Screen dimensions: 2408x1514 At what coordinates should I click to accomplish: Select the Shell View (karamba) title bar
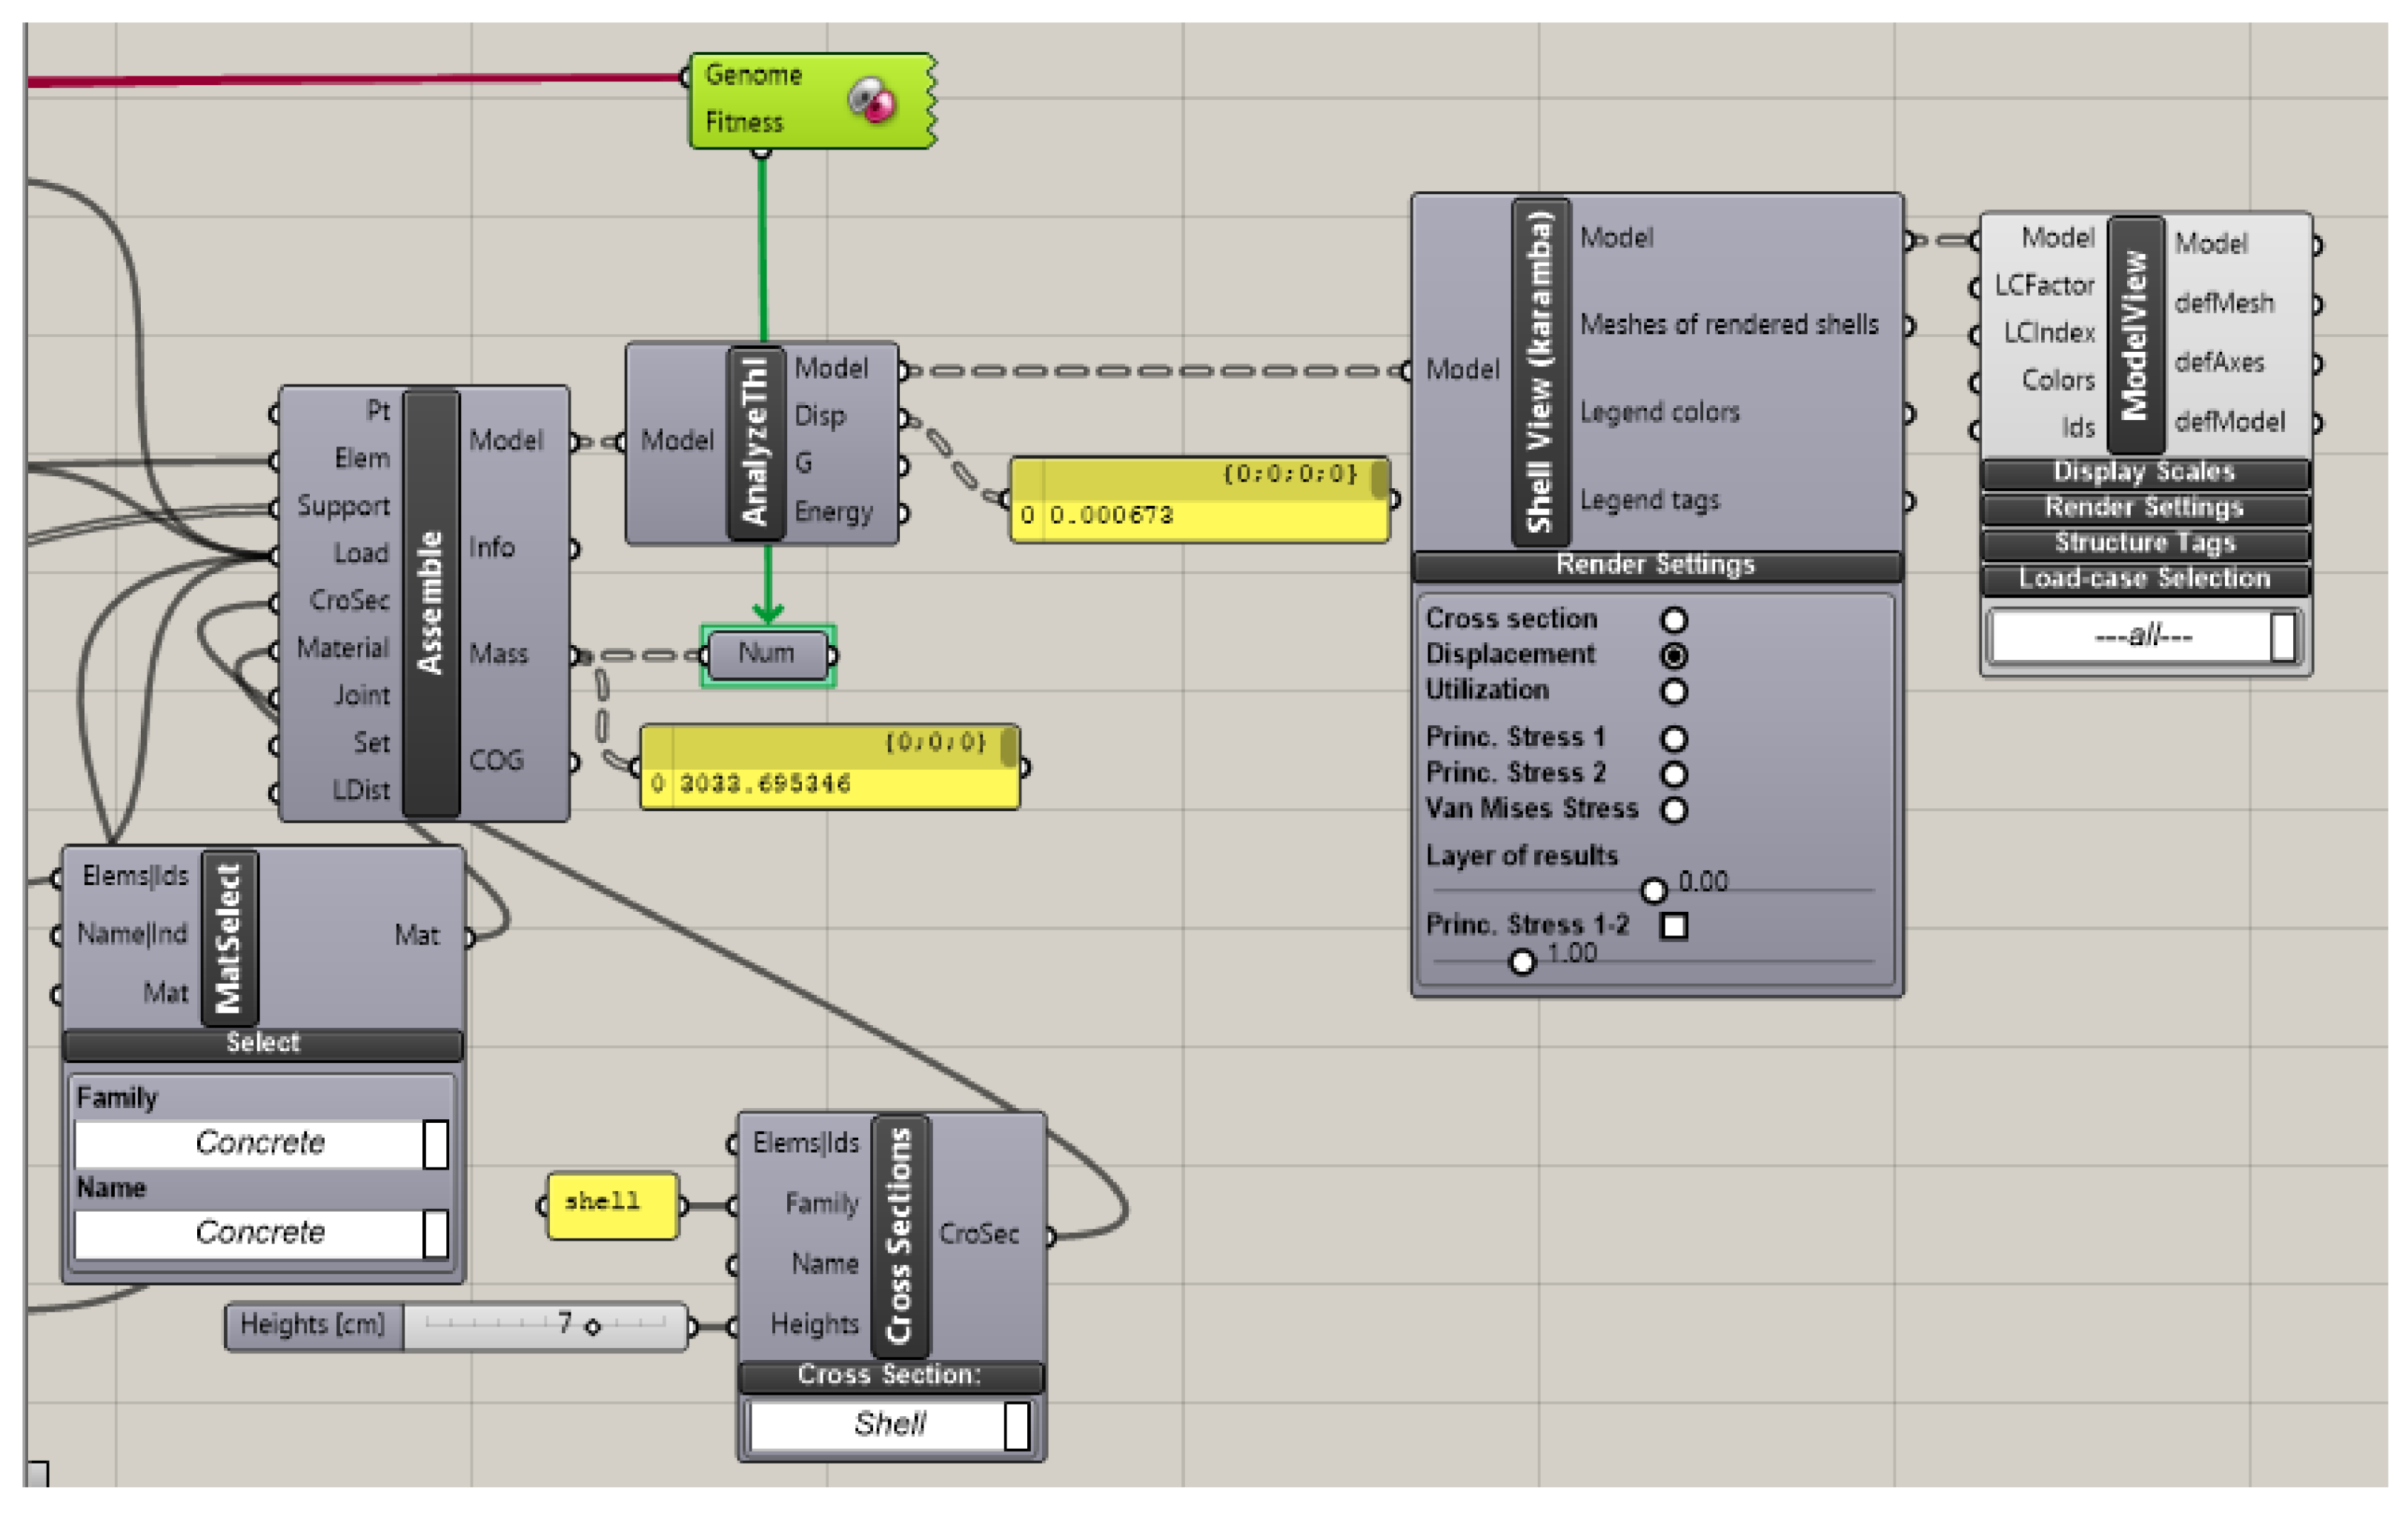pyautogui.click(x=1541, y=372)
